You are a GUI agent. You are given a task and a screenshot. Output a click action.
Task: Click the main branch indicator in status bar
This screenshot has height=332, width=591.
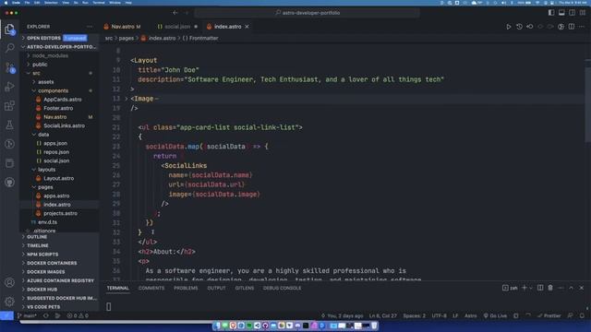point(27,315)
